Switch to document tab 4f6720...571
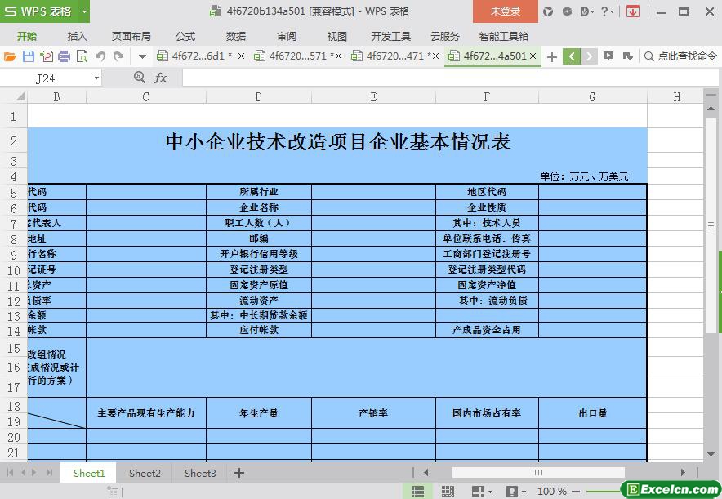722x499 pixels. [x=293, y=56]
